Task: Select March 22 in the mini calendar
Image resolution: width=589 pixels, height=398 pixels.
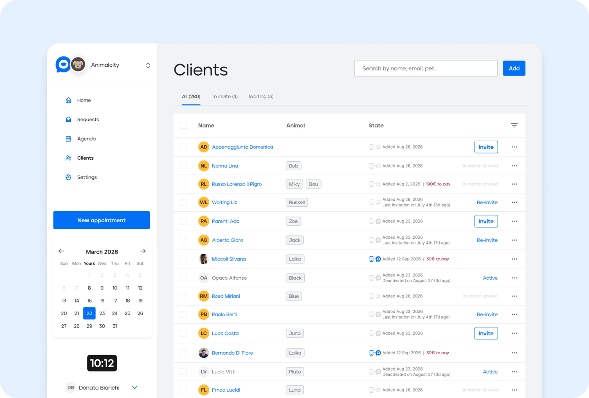Action: tap(89, 313)
